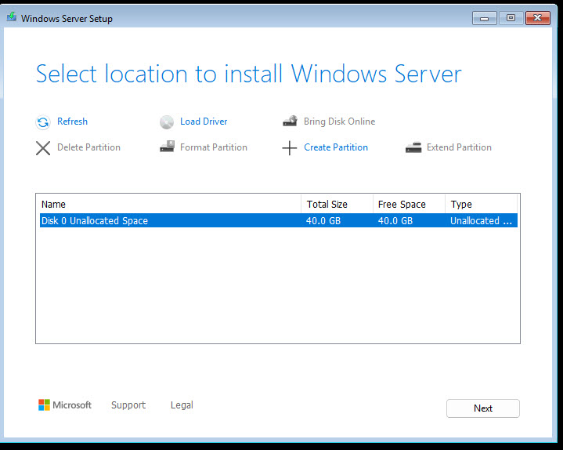Click the Free Space column header
The height and width of the screenshot is (450, 563).
pos(409,204)
